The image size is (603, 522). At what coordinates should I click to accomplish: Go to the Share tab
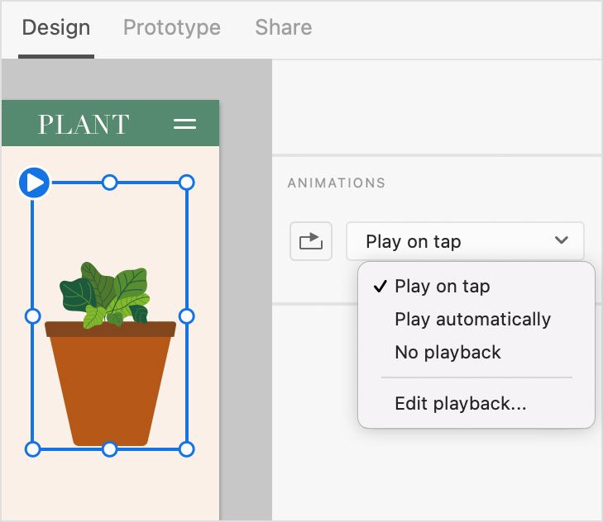coord(283,27)
